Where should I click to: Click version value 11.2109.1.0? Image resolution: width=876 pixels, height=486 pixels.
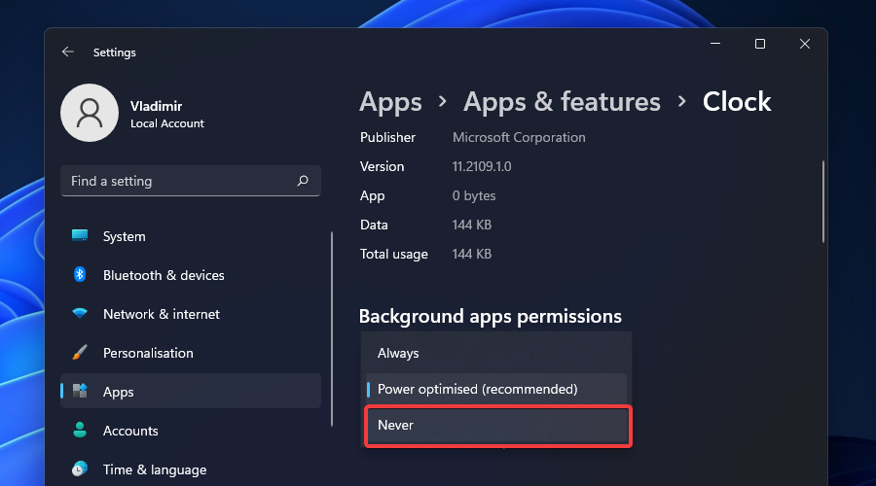pyautogui.click(x=482, y=166)
